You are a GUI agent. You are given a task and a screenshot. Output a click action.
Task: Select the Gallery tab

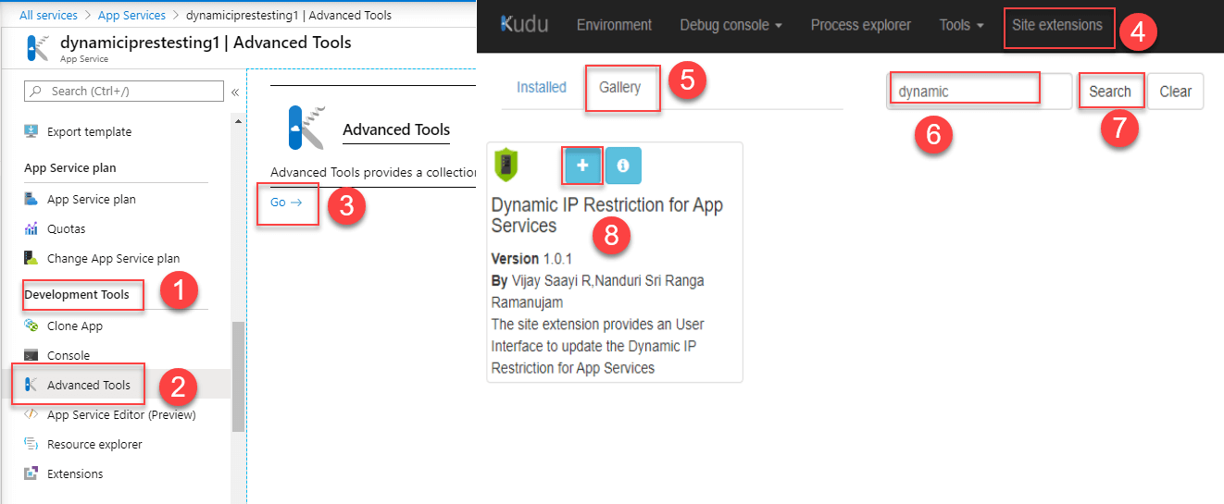[x=620, y=87]
